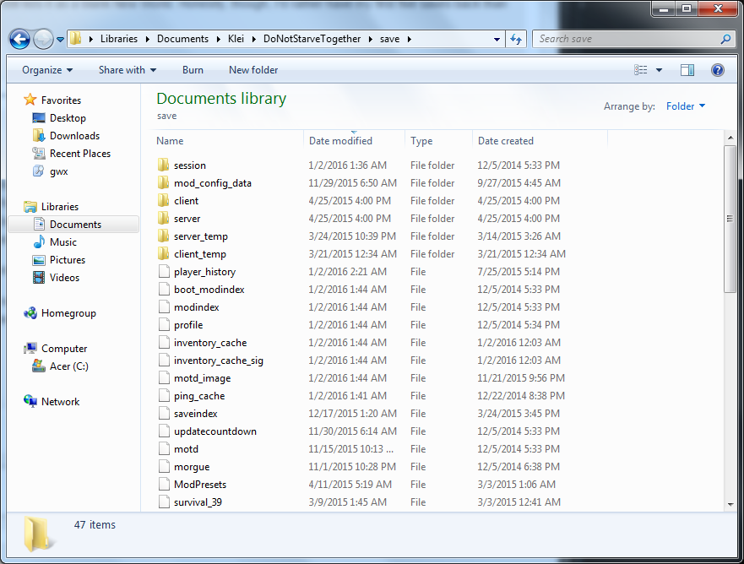Click the Music library icon

pyautogui.click(x=39, y=242)
